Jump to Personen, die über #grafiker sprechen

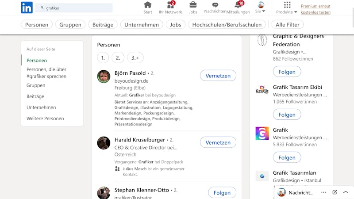click(46, 73)
